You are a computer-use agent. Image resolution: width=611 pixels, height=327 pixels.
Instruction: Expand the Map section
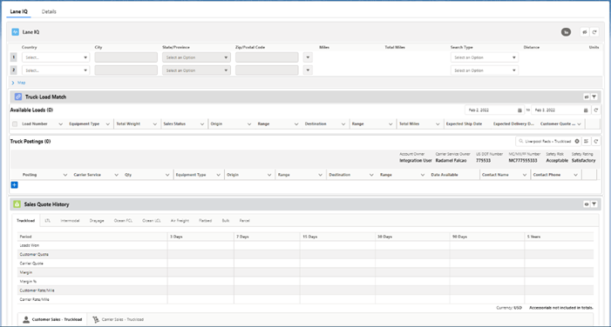coord(18,83)
